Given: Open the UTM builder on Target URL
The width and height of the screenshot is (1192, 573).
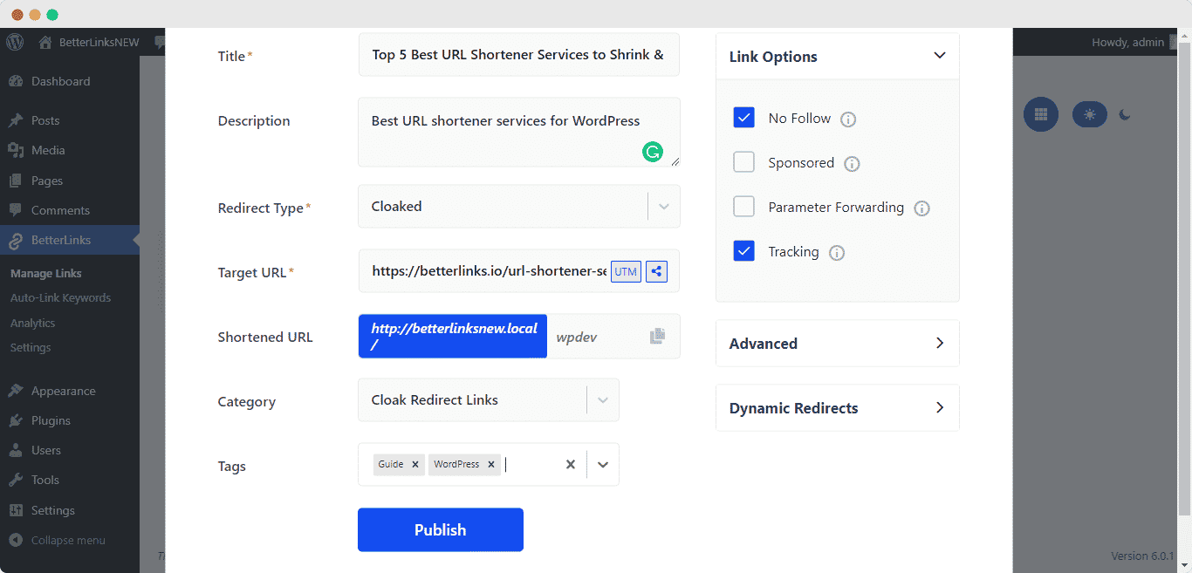Looking at the screenshot, I should [625, 271].
